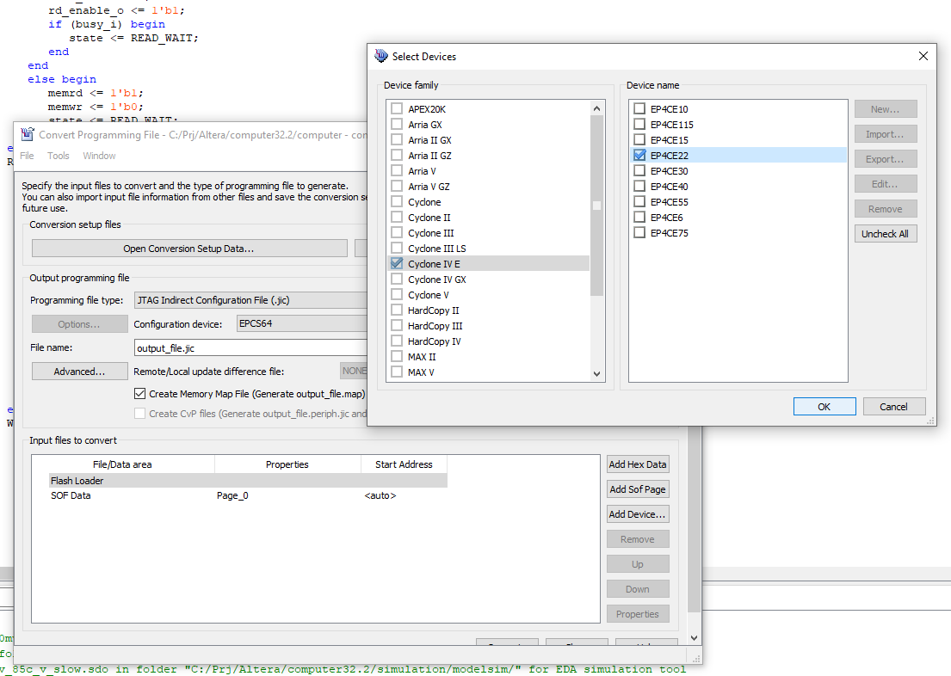
Task: Click Uncheck All in Select Devices
Action: 886,233
